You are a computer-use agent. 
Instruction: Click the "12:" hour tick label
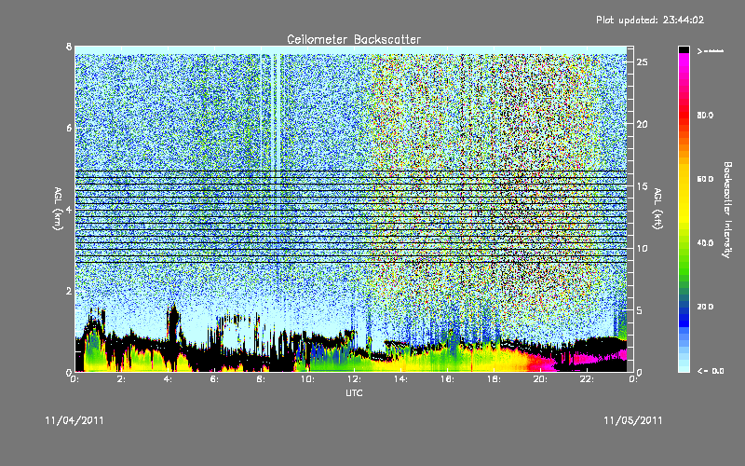click(x=354, y=379)
